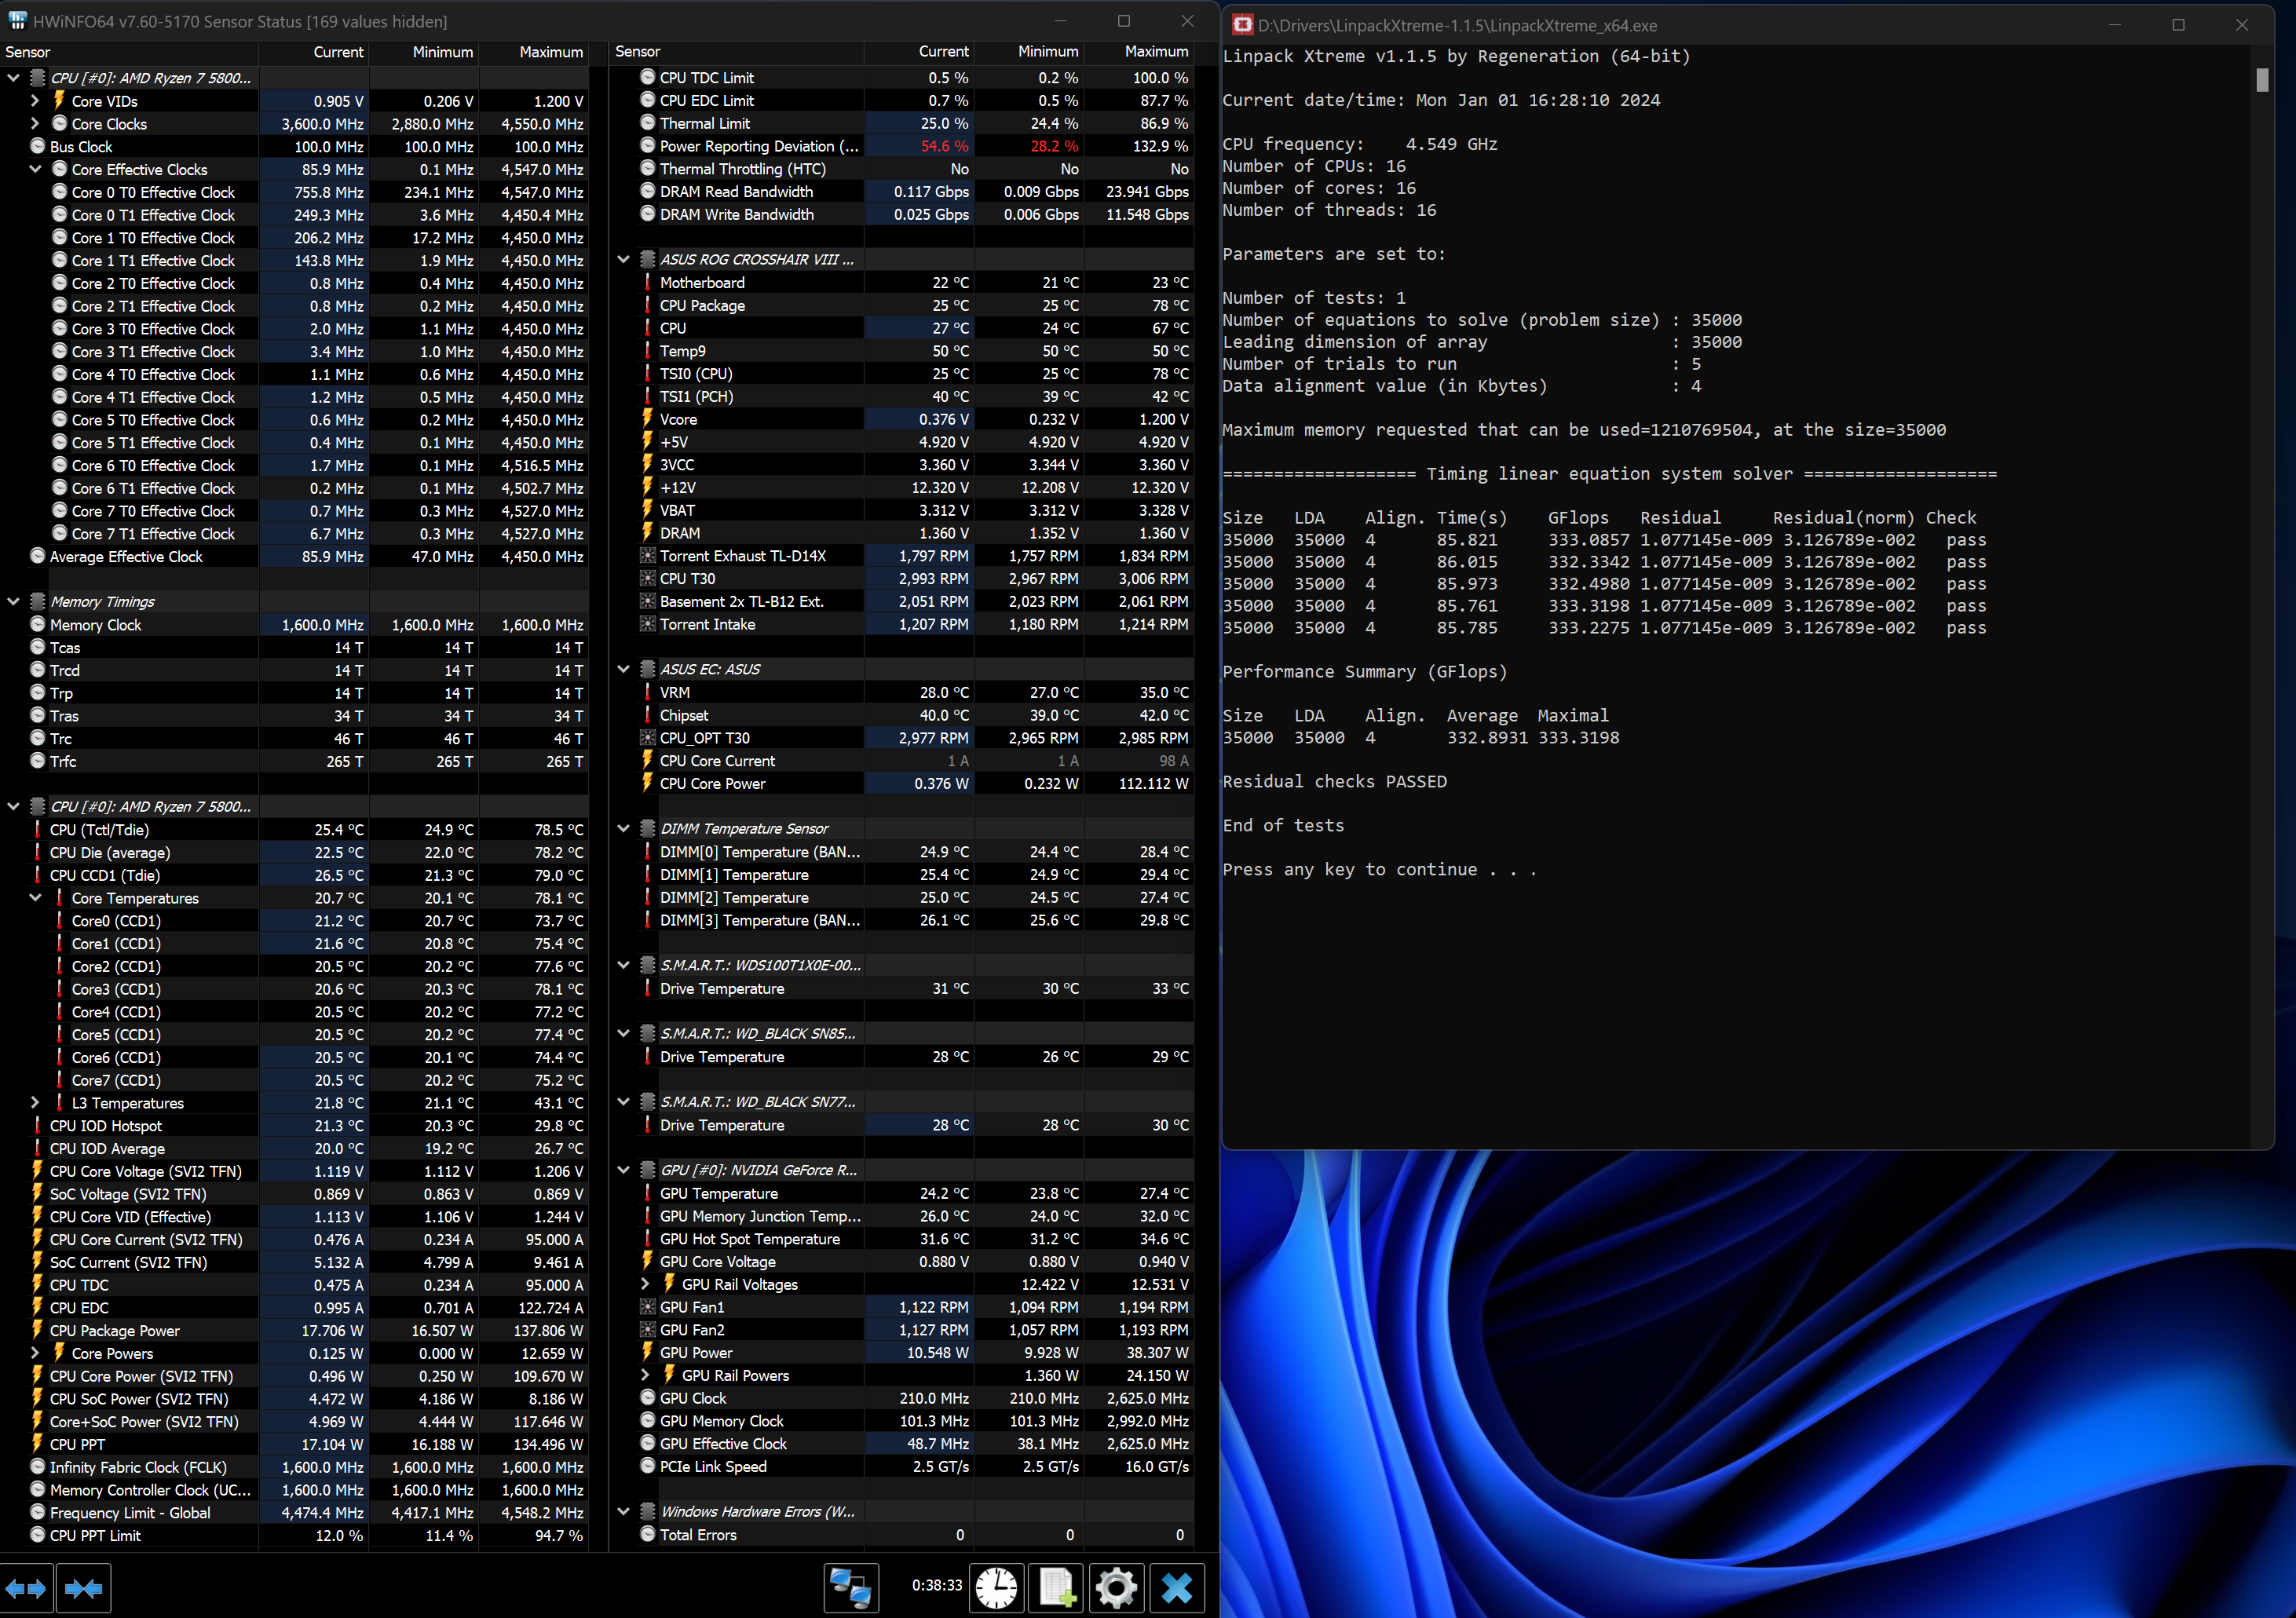Screen dimensions: 2296x1618
Task: Click the shrink-columns inward arrows button
Action: [x=84, y=1588]
